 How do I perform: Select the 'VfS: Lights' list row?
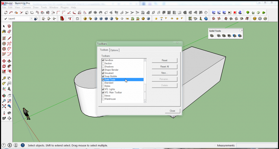tap(123, 89)
